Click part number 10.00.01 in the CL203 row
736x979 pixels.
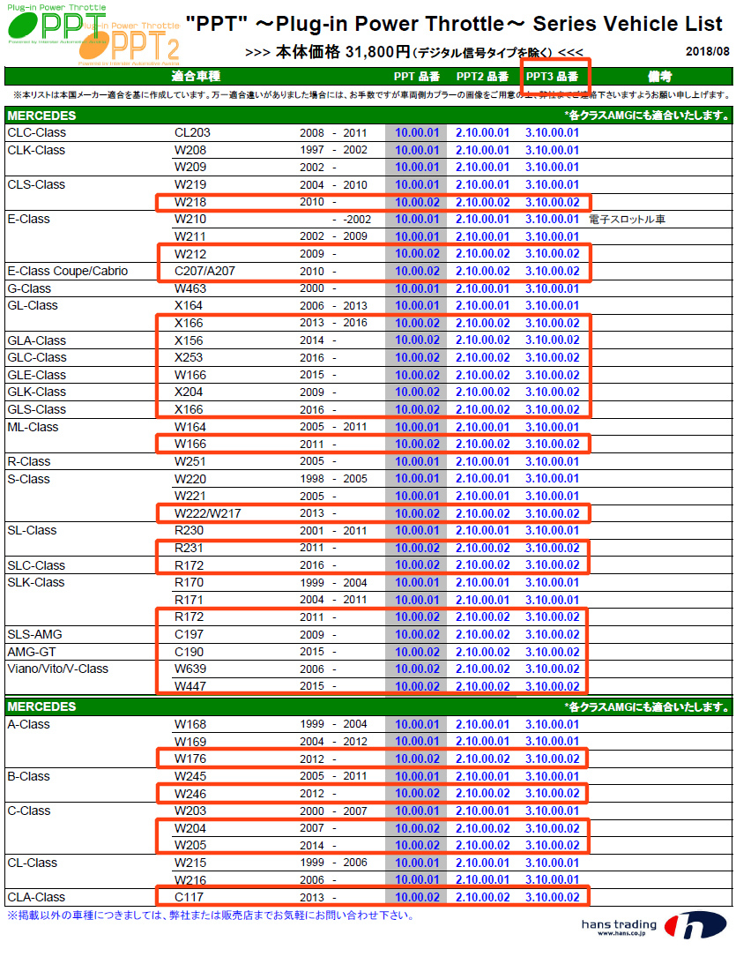tap(417, 132)
